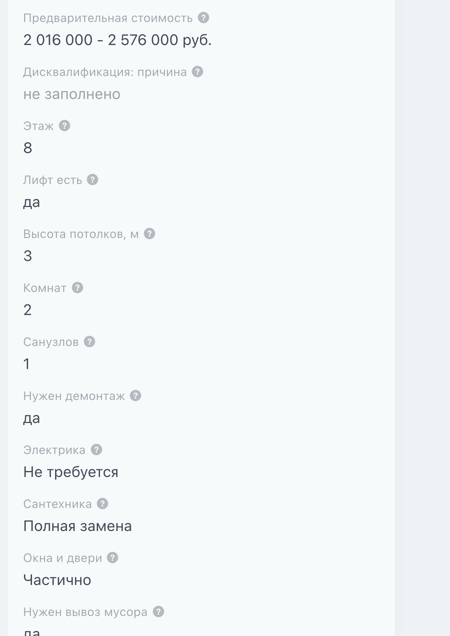The height and width of the screenshot is (636, 450).
Task: Click question mark next to Лифт есть
Action: pos(92,180)
